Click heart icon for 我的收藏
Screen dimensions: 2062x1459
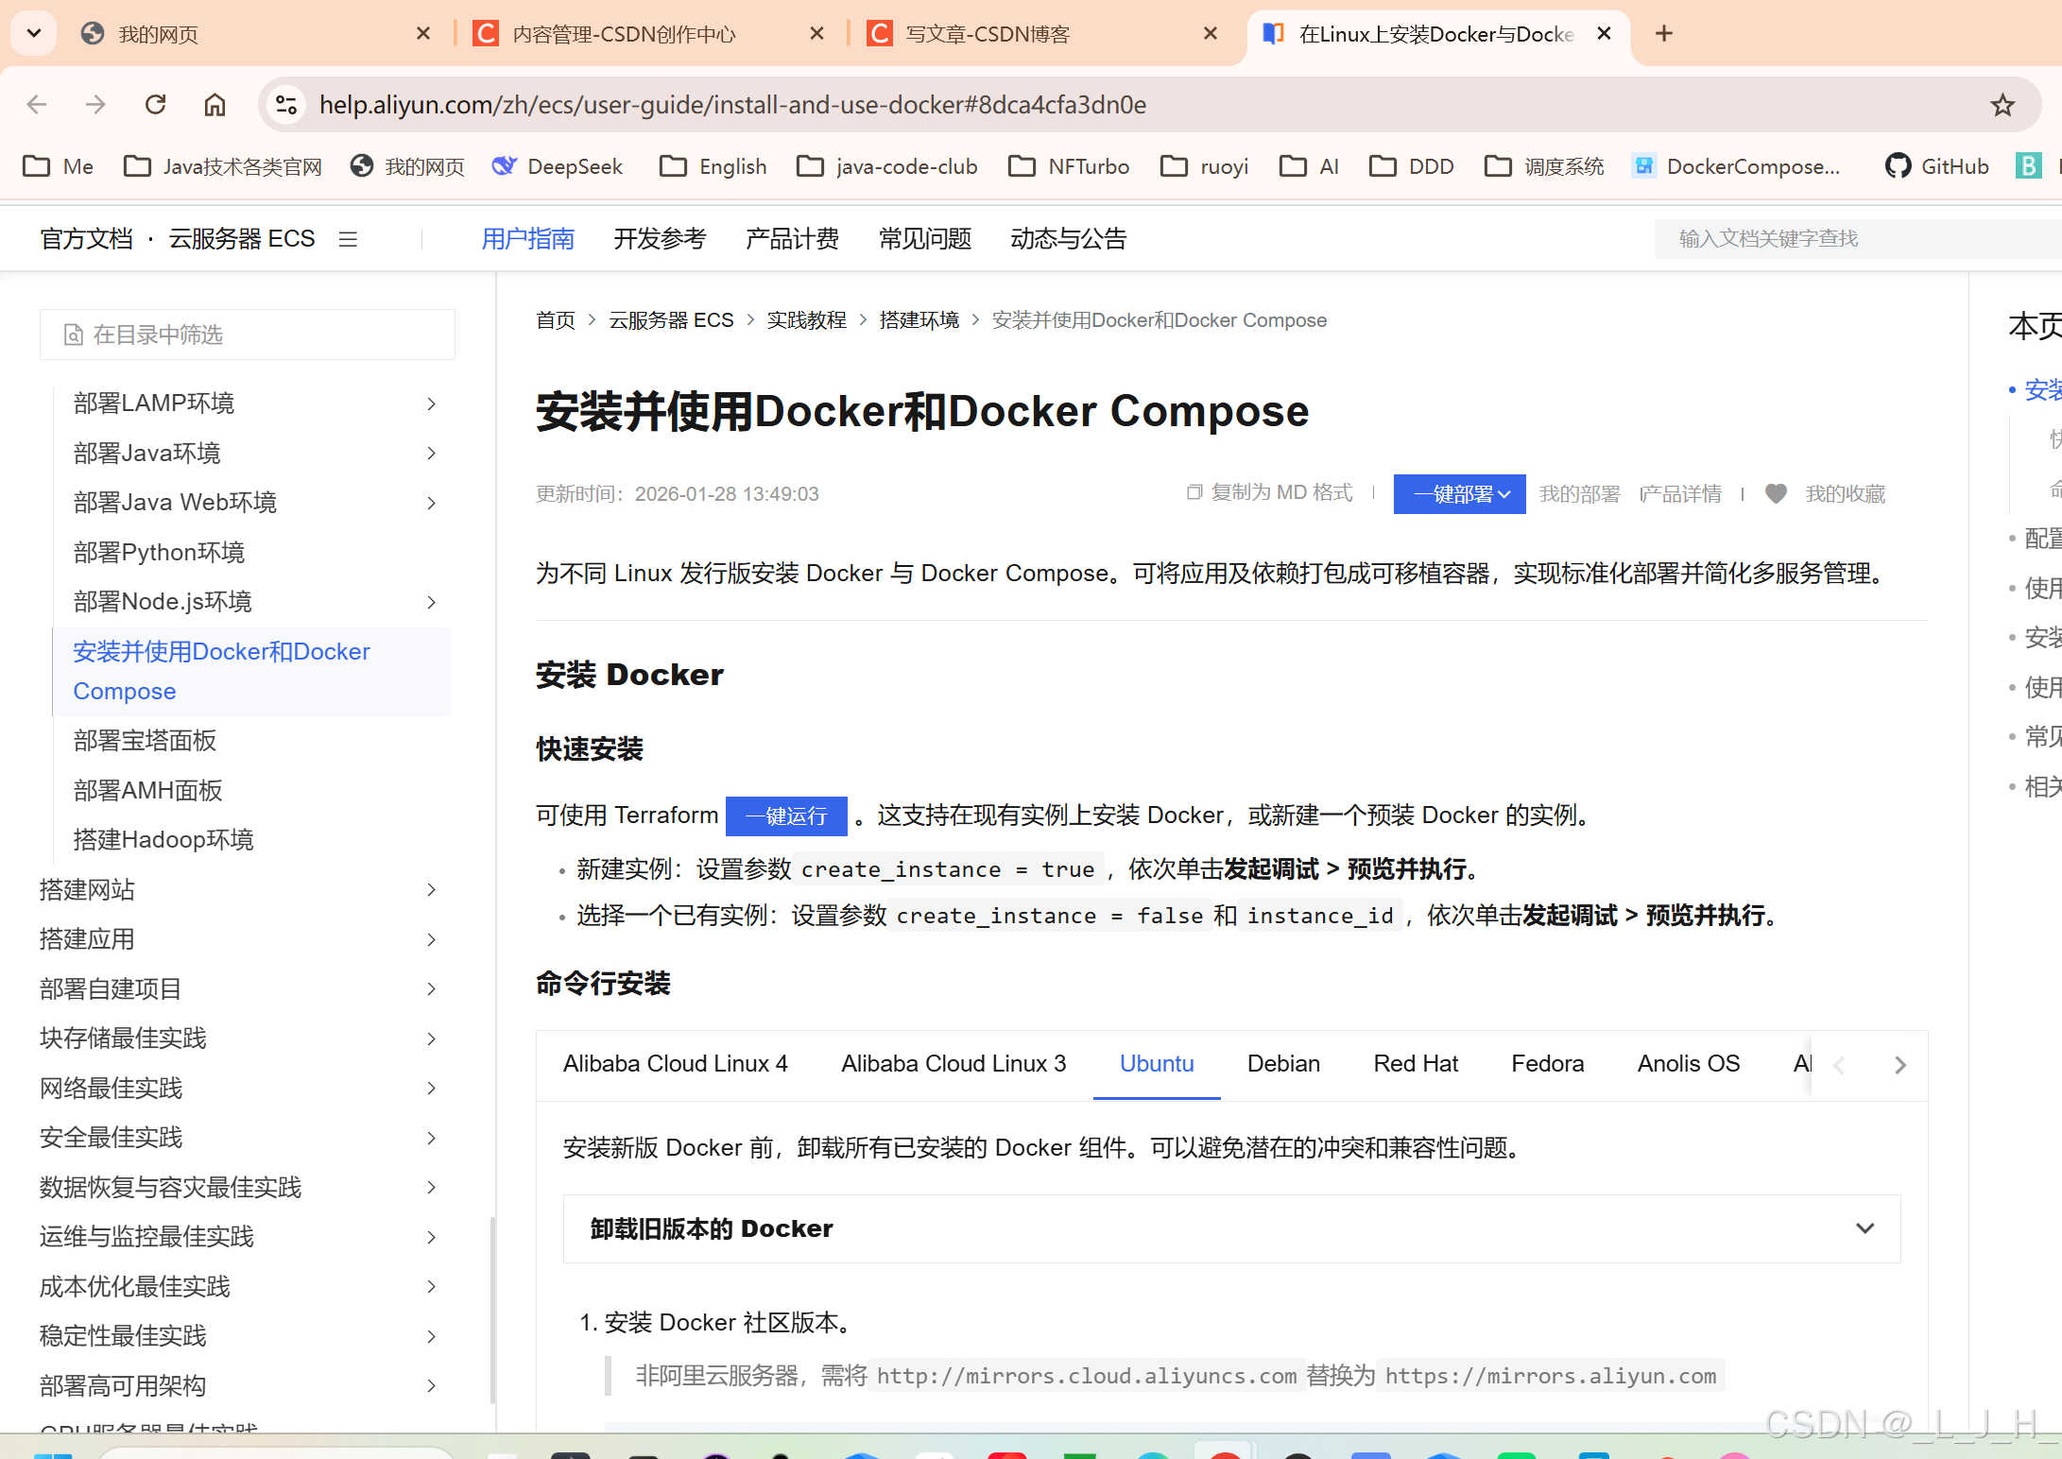[1776, 494]
